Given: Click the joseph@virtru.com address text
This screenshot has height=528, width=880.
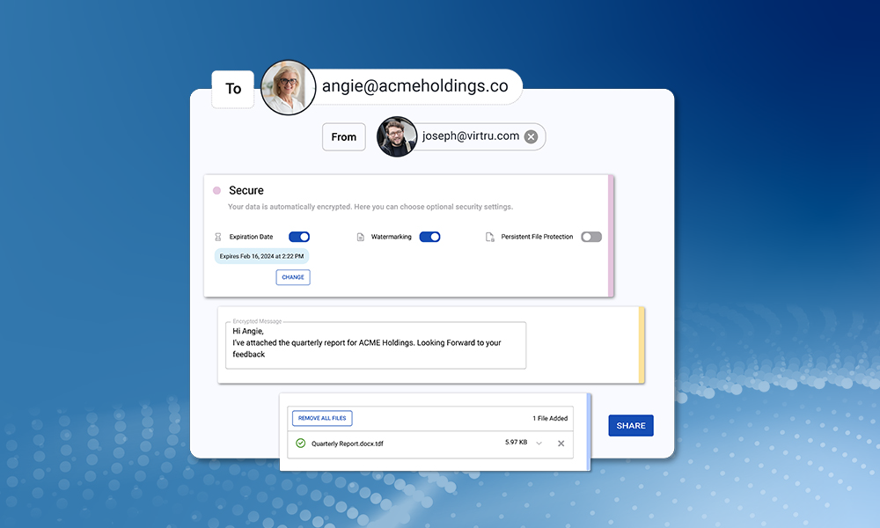Looking at the screenshot, I should 470,136.
